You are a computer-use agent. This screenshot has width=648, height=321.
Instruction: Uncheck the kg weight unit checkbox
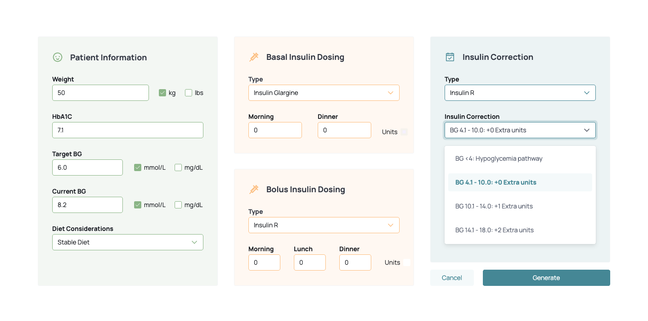click(x=162, y=93)
